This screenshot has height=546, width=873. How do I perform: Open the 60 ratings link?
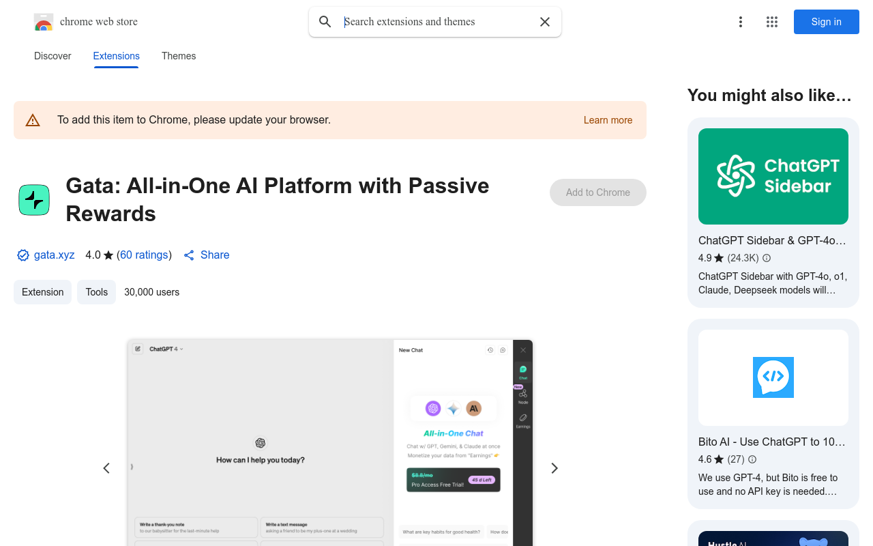click(x=144, y=255)
